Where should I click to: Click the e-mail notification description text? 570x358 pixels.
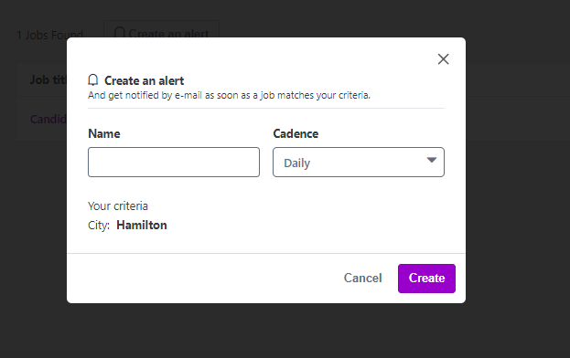(229, 95)
